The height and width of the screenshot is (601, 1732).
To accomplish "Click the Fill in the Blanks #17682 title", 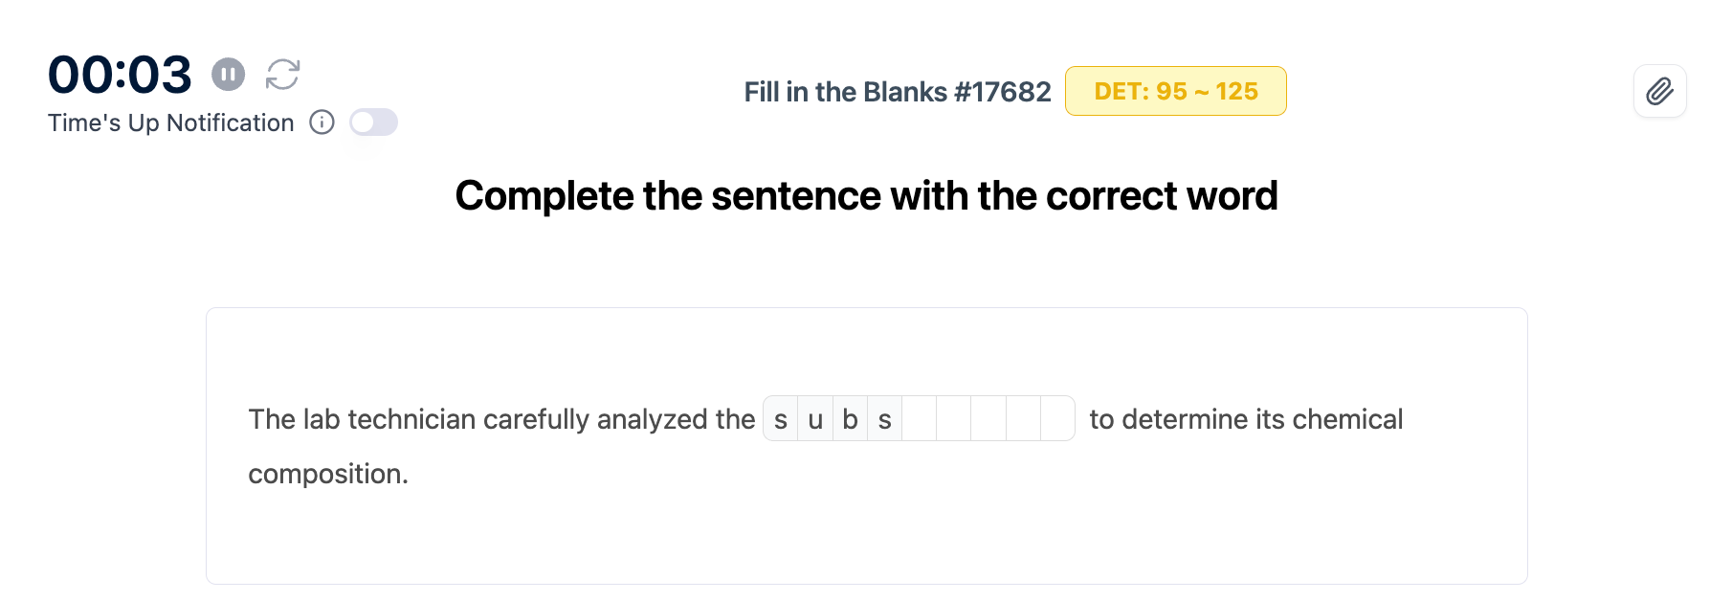I will click(x=897, y=92).
